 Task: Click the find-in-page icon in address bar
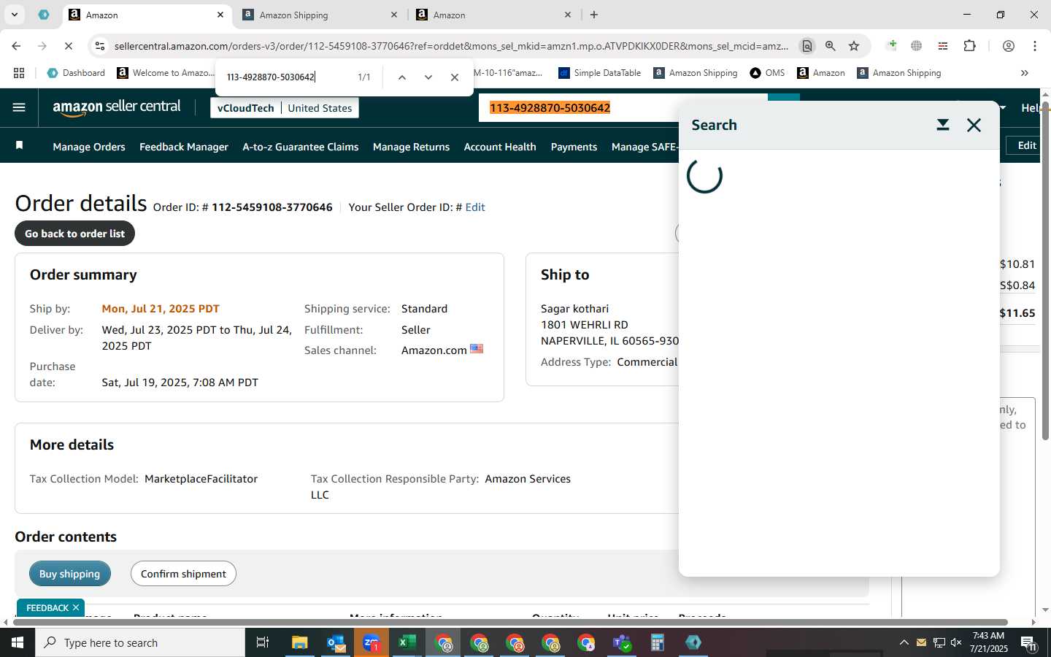click(x=807, y=46)
